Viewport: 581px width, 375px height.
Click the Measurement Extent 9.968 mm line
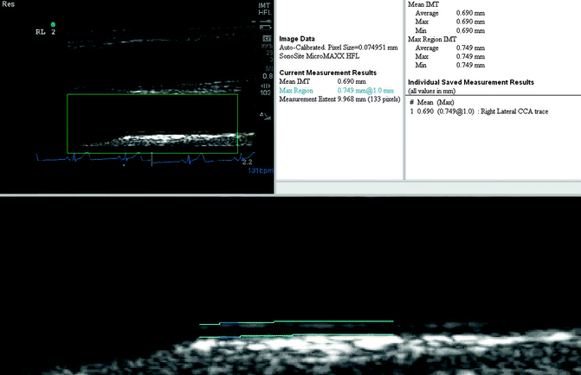coord(338,99)
